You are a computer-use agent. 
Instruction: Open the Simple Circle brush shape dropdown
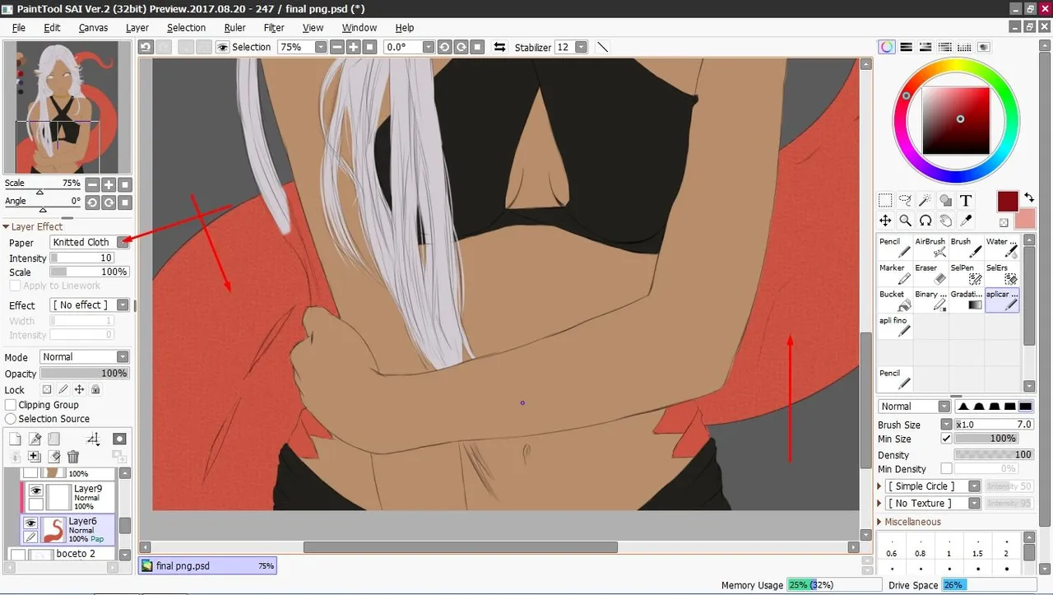click(x=974, y=486)
